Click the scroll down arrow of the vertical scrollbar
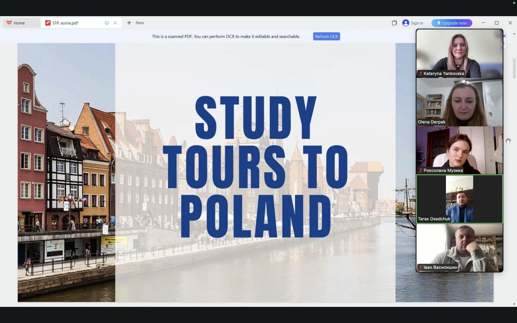This screenshot has height=323, width=517. coord(514,304)
